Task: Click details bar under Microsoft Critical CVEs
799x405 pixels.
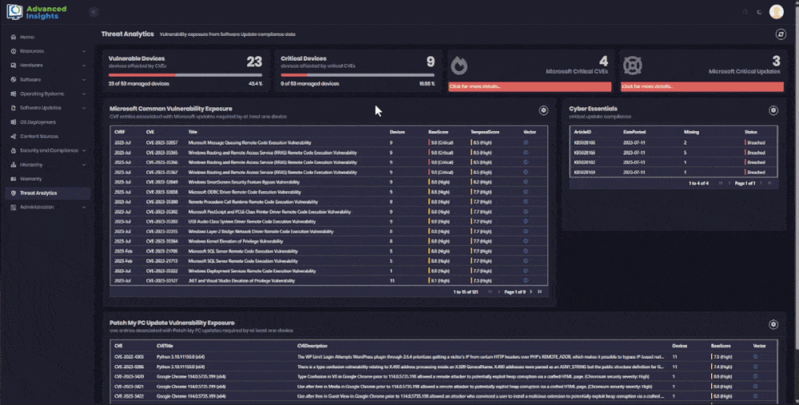Action: 530,86
